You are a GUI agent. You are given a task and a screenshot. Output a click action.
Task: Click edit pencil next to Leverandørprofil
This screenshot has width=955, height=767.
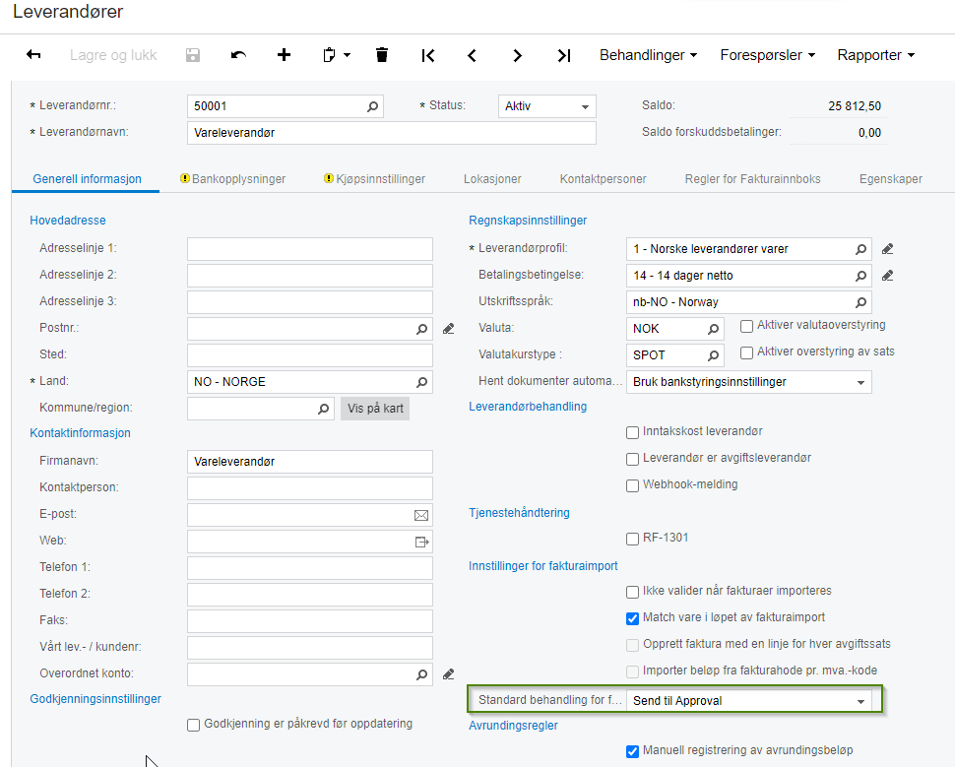click(887, 249)
